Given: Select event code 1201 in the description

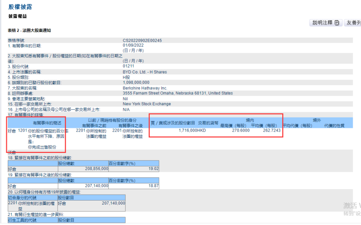Looking at the screenshot, I should [x=22, y=131].
